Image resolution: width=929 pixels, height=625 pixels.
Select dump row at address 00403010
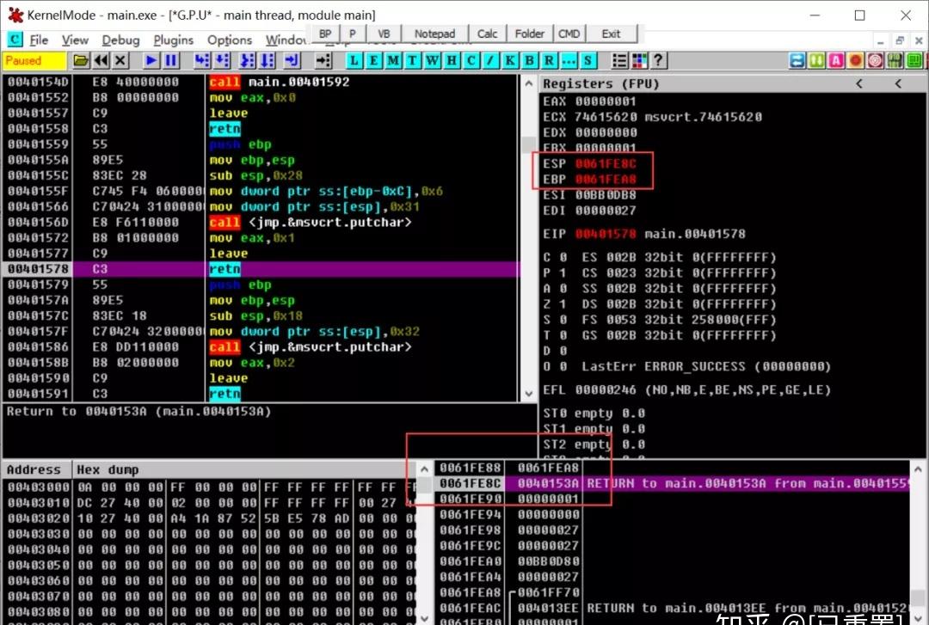click(x=210, y=503)
